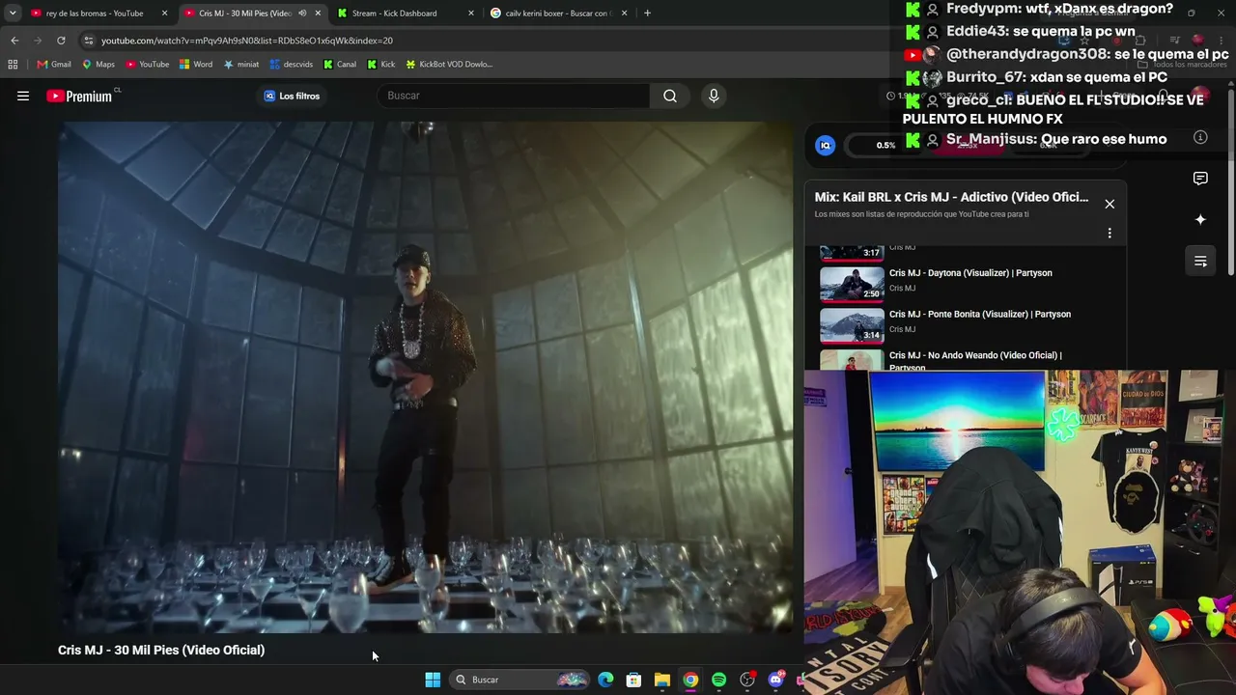The width and height of the screenshot is (1236, 695).
Task: Click the 0.5% stat pill
Action: point(885,145)
